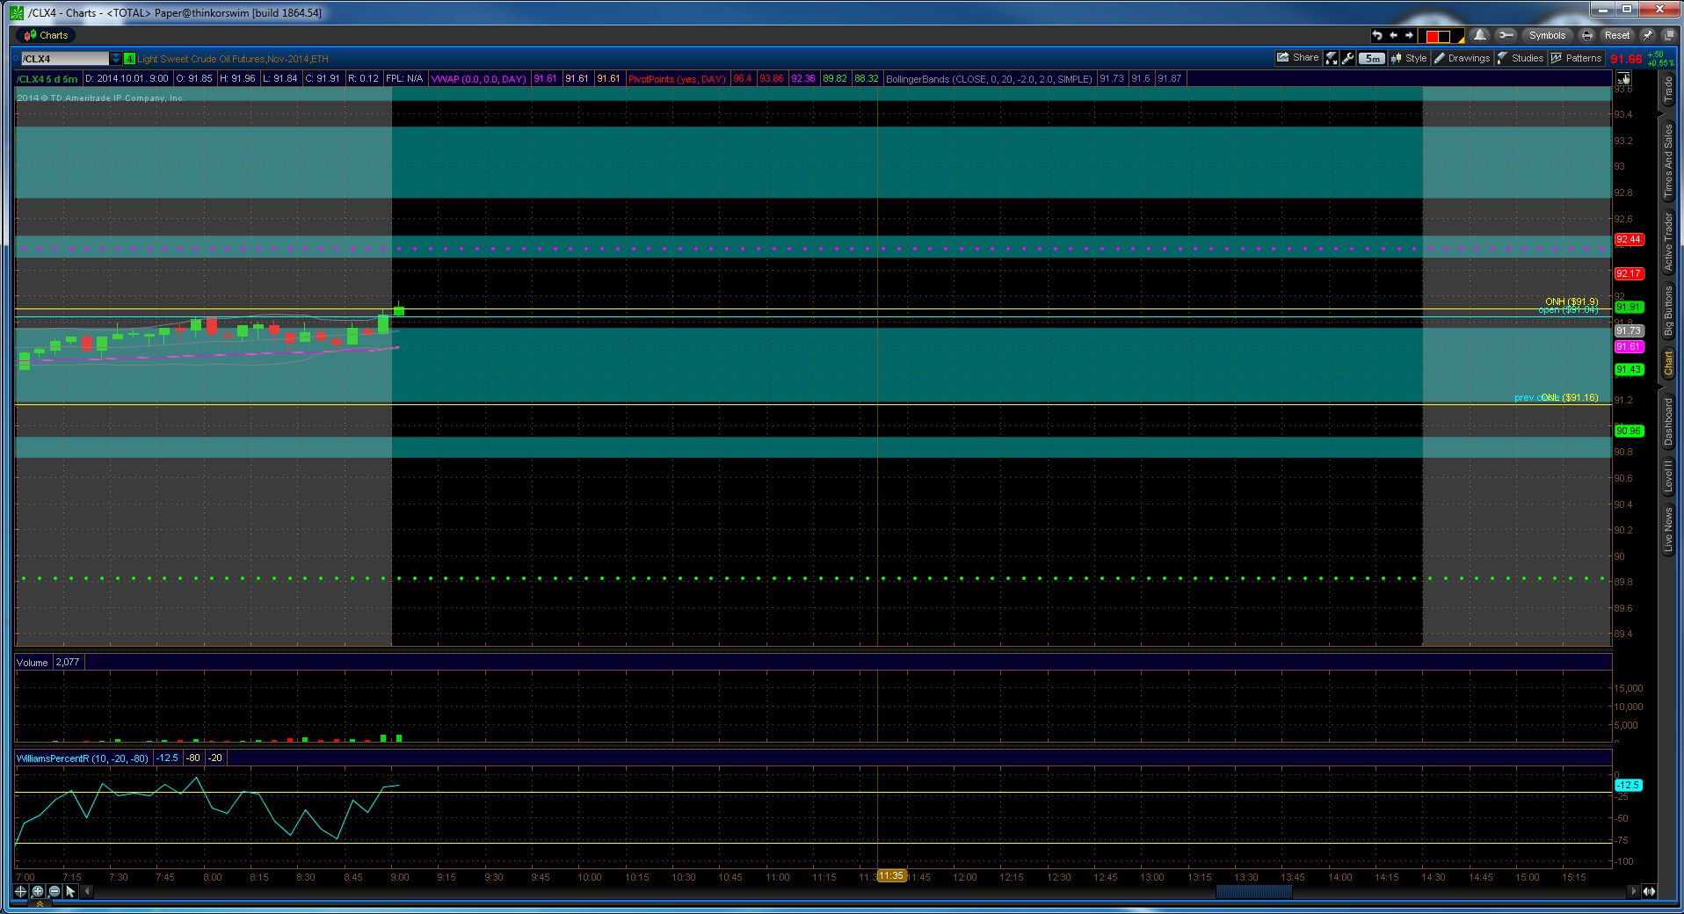Pin the window with the pushpin icon
Image resolution: width=1684 pixels, height=914 pixels.
[1648, 35]
